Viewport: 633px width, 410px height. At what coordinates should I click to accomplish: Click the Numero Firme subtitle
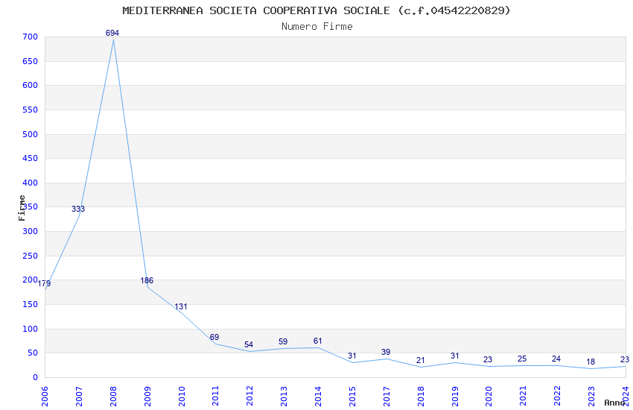click(317, 27)
